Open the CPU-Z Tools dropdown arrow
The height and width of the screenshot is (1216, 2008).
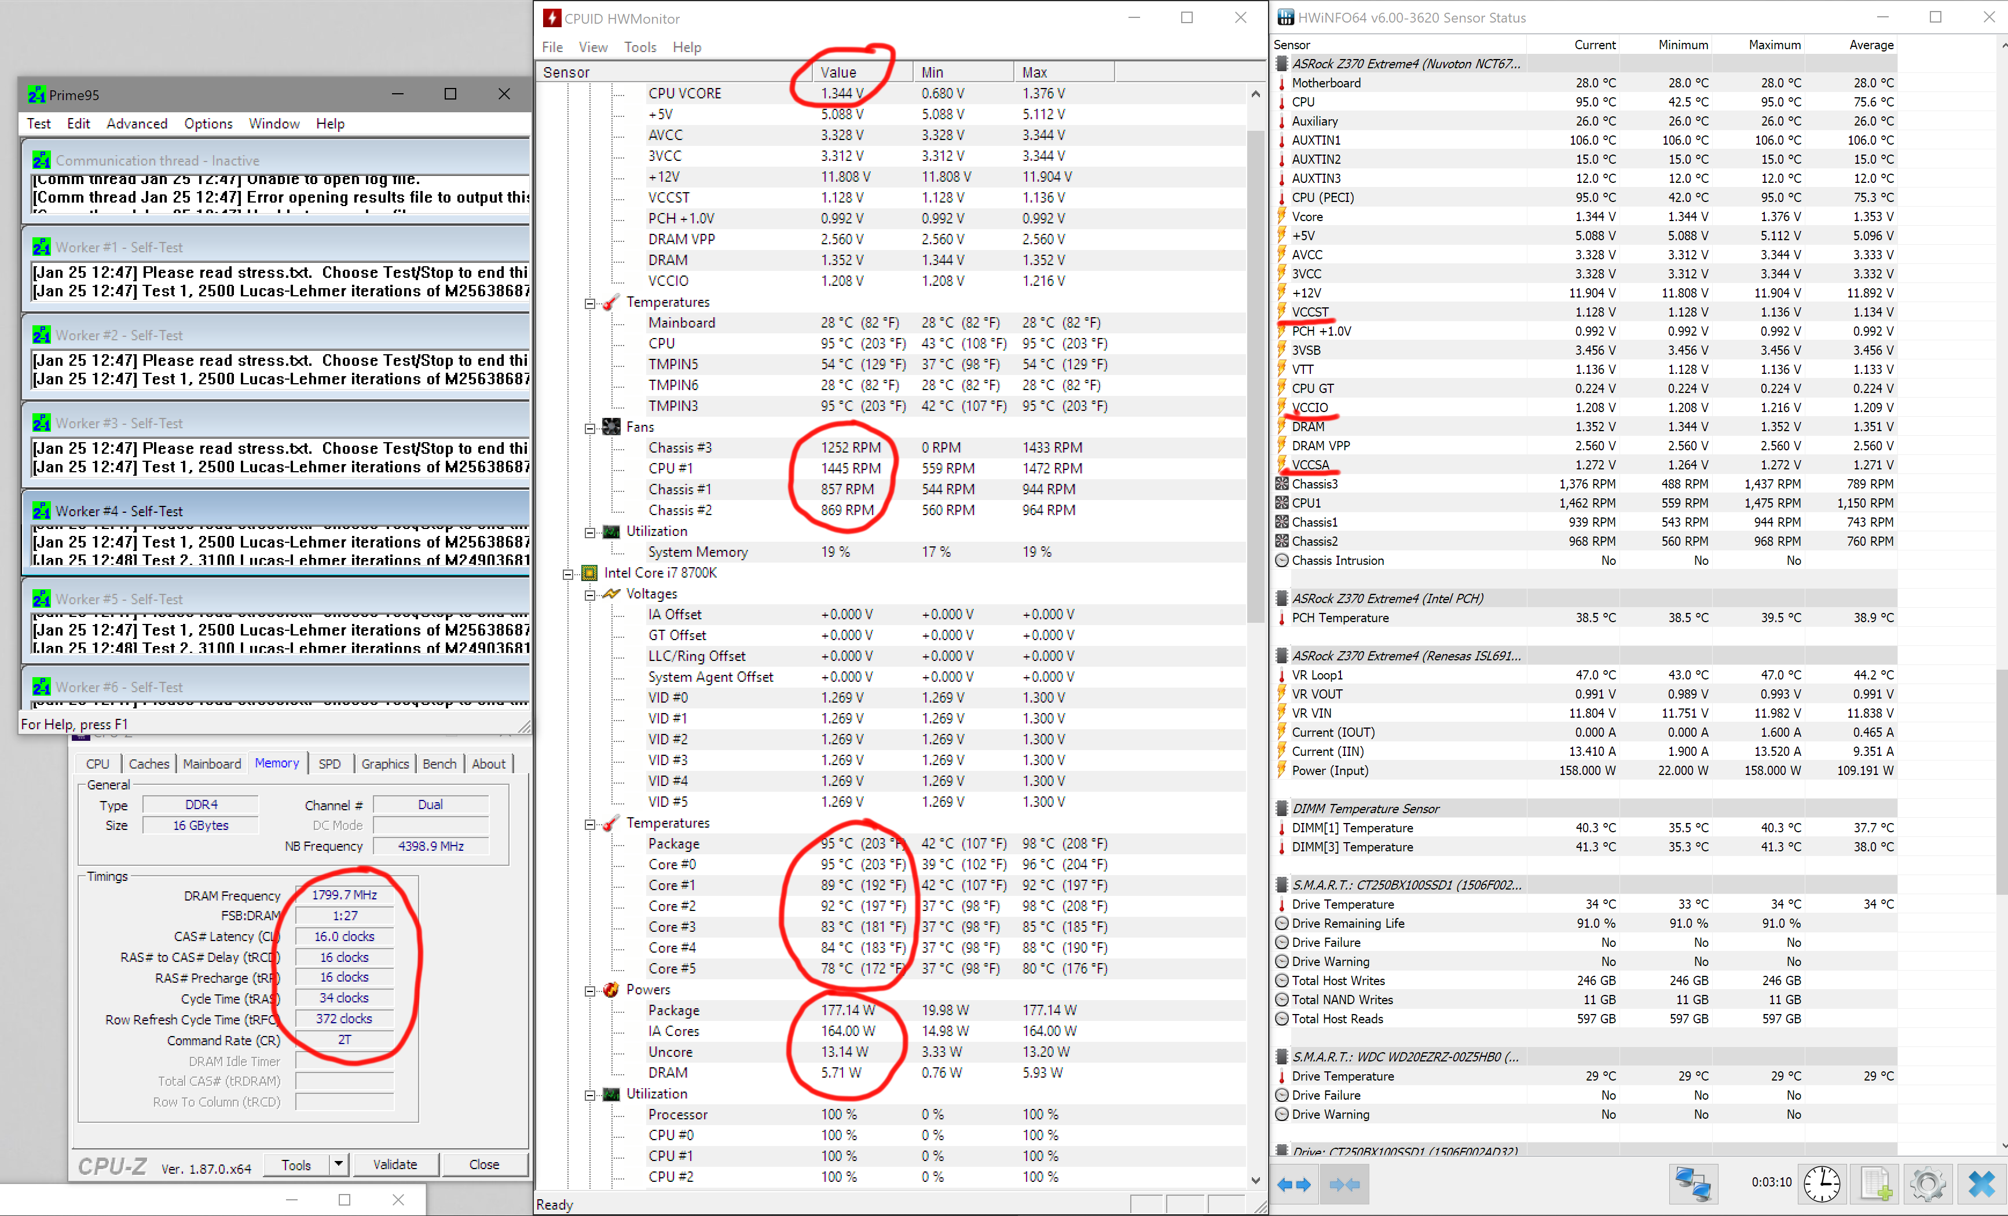pos(338,1164)
